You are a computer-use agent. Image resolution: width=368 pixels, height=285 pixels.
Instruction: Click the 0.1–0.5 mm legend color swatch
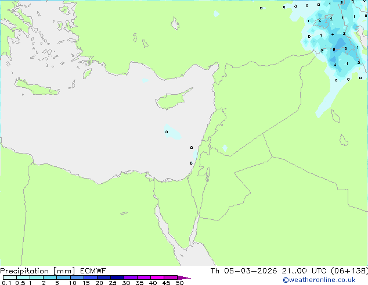(x=10, y=277)
